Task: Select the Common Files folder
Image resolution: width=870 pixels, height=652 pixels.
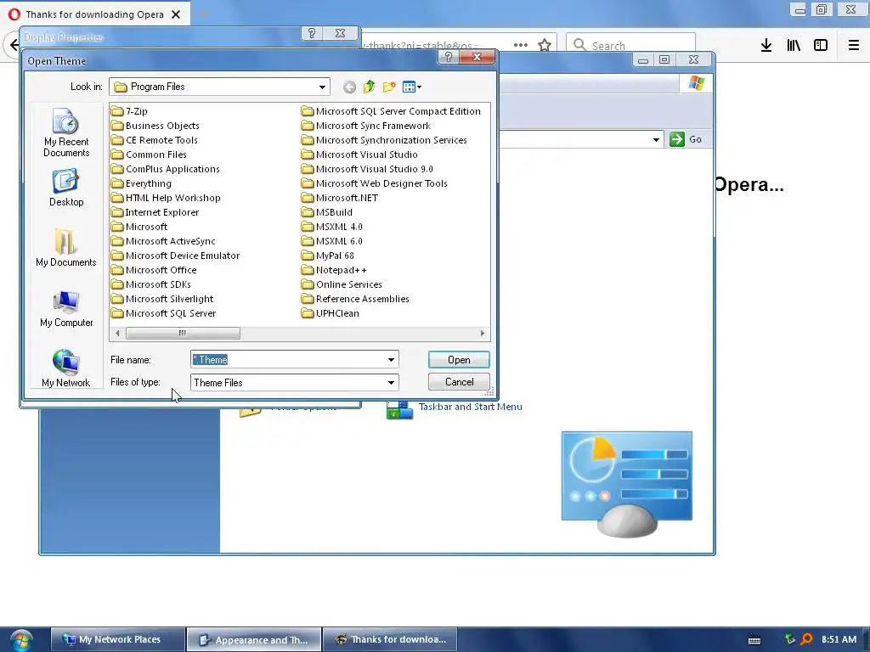Action: point(149,155)
